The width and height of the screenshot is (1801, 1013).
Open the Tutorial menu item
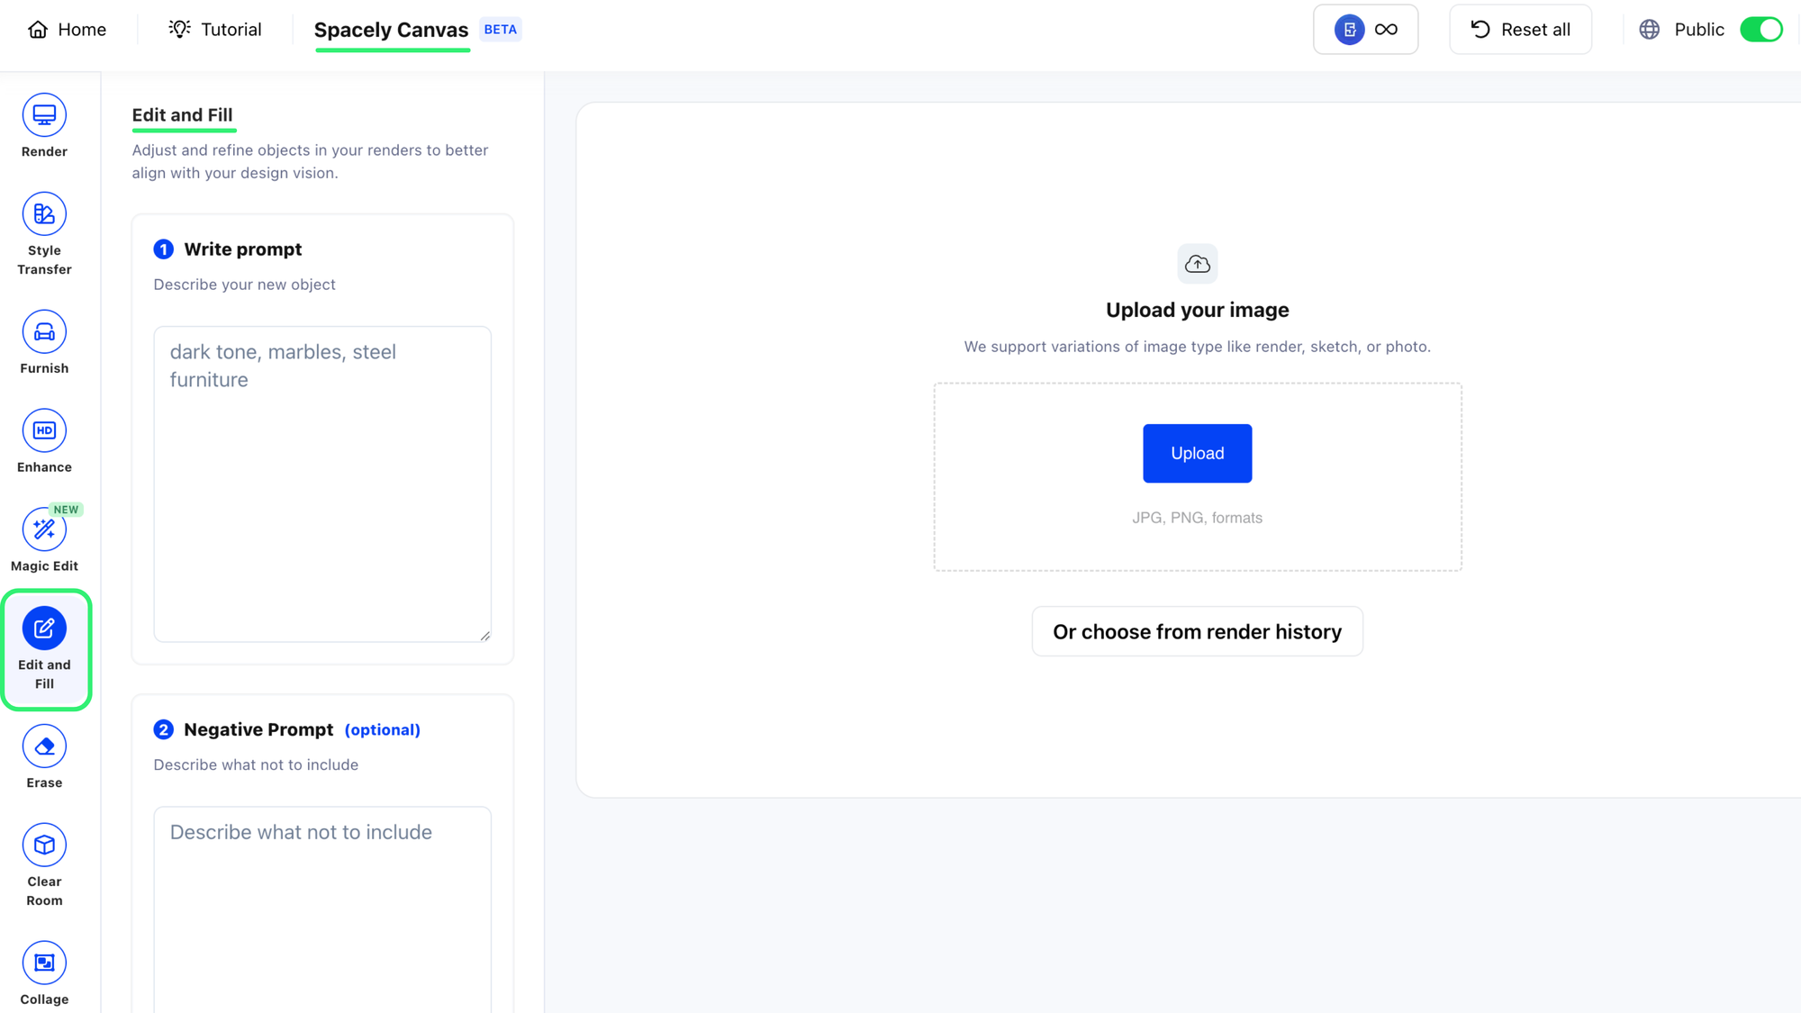click(215, 30)
